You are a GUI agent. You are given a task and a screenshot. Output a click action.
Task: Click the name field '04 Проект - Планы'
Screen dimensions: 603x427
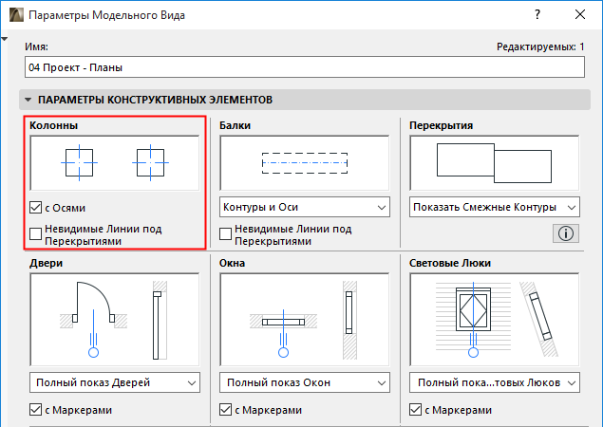coord(305,67)
